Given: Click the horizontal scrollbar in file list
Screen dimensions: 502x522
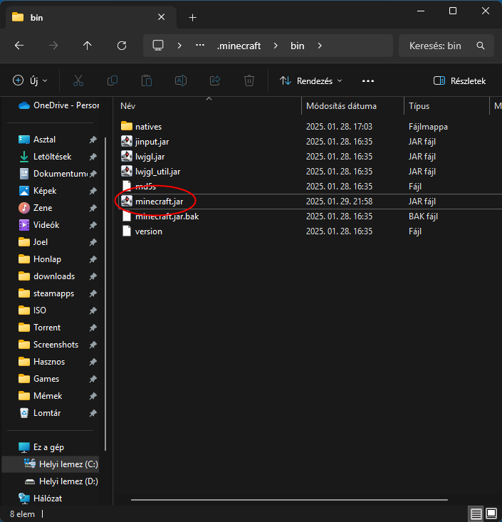Looking at the screenshot, I should click(289, 499).
